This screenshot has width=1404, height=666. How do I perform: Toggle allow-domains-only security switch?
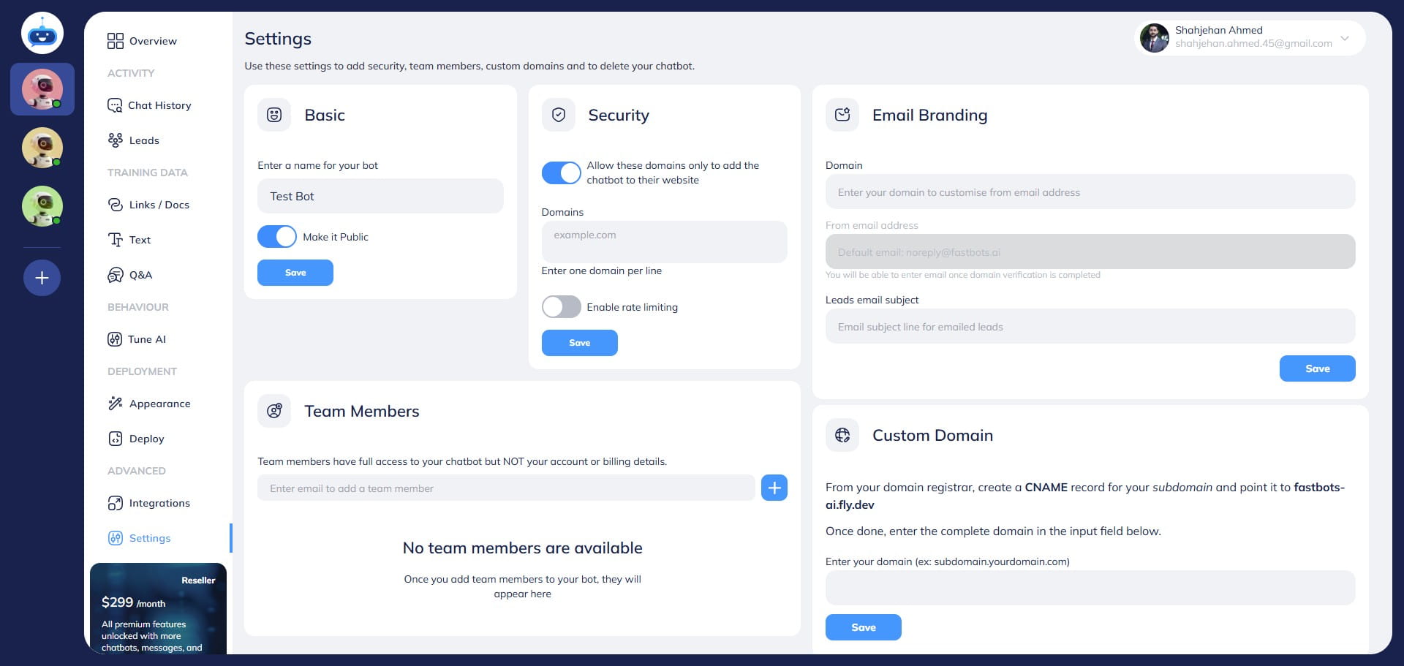tap(561, 173)
